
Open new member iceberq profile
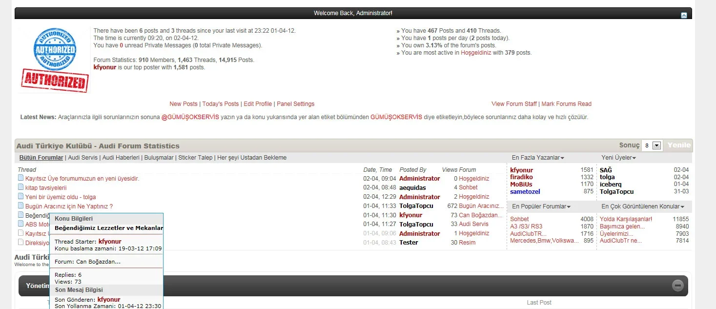pos(611,185)
